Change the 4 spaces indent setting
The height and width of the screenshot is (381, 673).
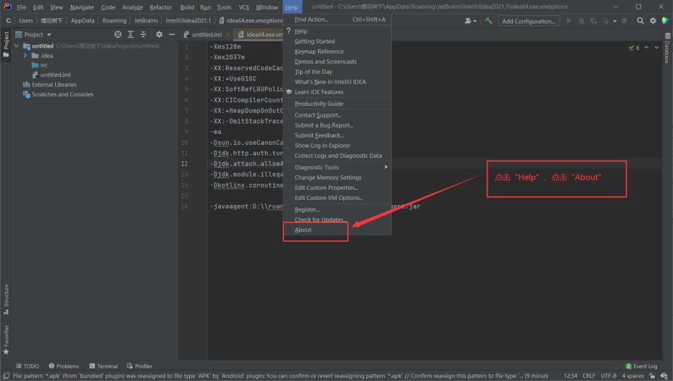pyautogui.click(x=633, y=376)
